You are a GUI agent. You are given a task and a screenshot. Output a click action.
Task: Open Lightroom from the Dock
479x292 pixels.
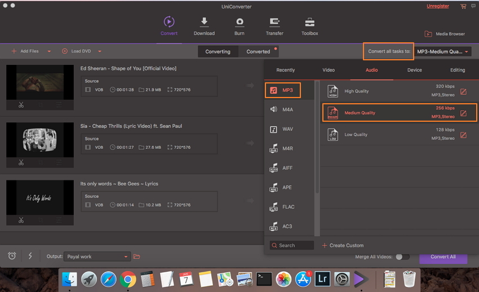point(322,279)
